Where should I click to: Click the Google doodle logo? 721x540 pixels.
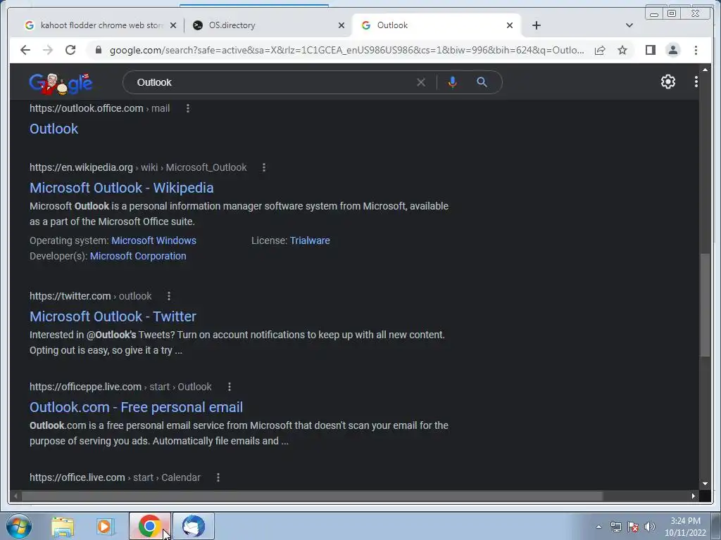click(61, 83)
